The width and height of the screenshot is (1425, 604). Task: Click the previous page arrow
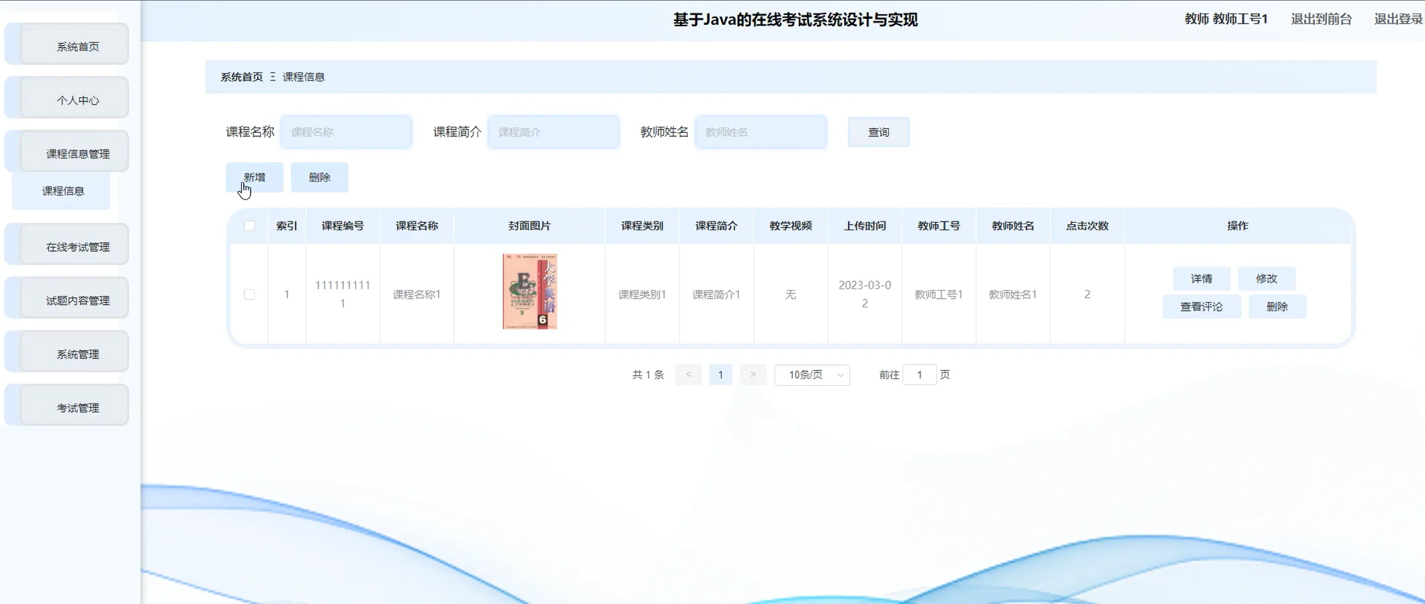coord(688,374)
